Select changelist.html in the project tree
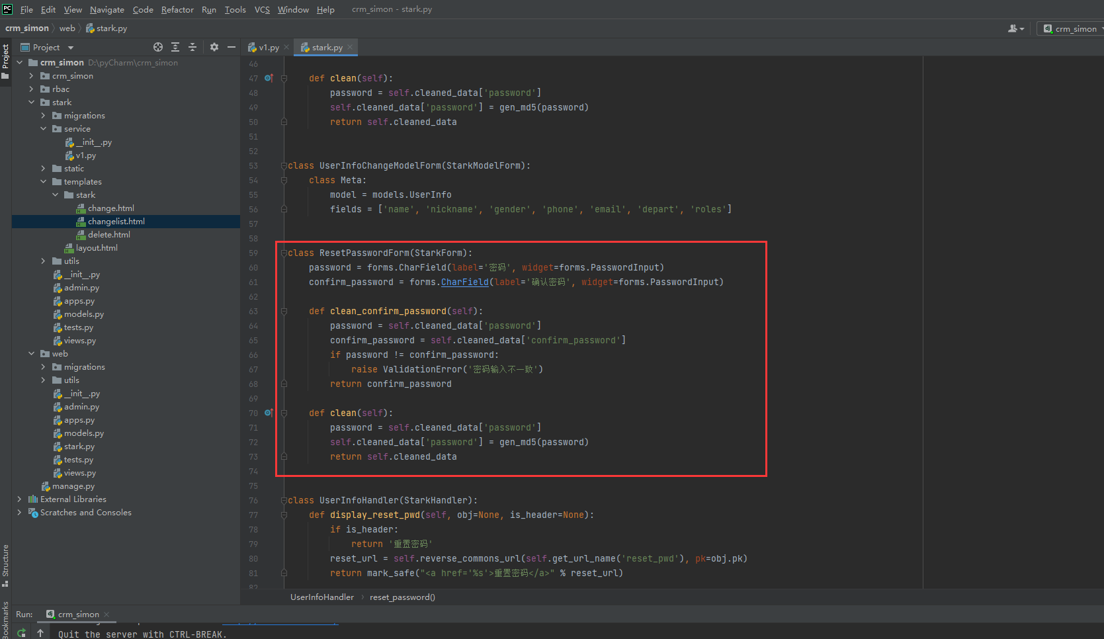This screenshot has height=639, width=1104. (x=116, y=222)
